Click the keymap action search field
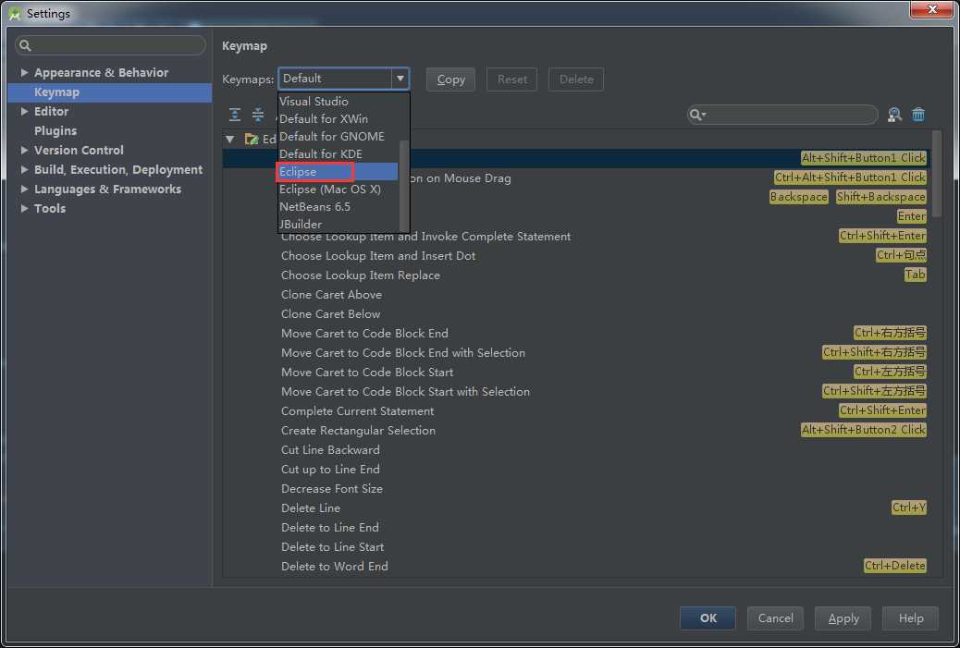This screenshot has width=960, height=648. pyautogui.click(x=782, y=115)
